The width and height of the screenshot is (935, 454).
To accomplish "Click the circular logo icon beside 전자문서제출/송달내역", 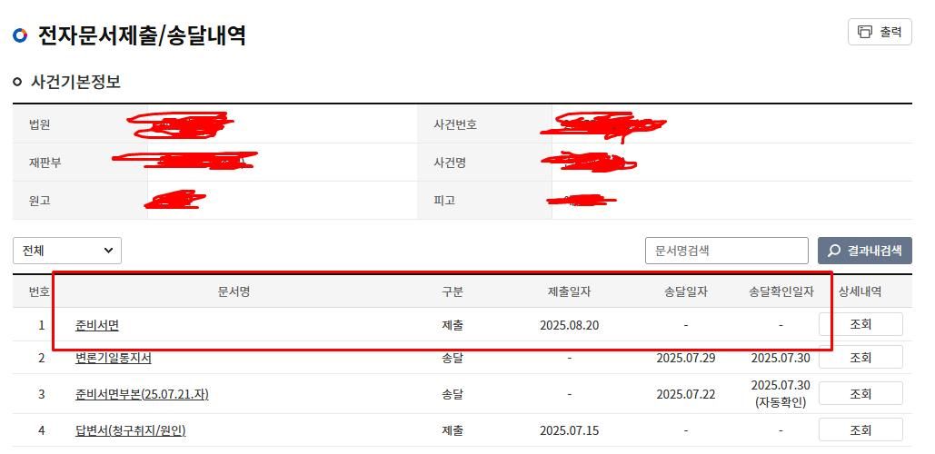I will [x=20, y=36].
